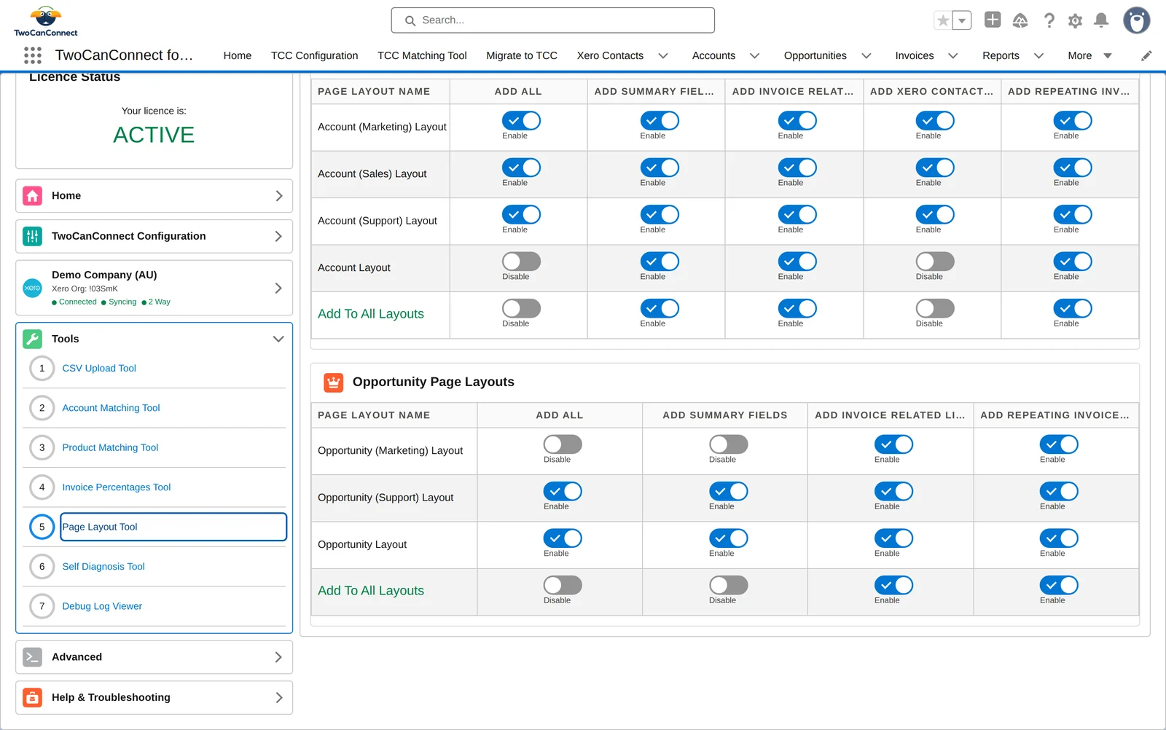
Task: Open the Opportunities nav dropdown arrow
Action: pyautogui.click(x=866, y=55)
